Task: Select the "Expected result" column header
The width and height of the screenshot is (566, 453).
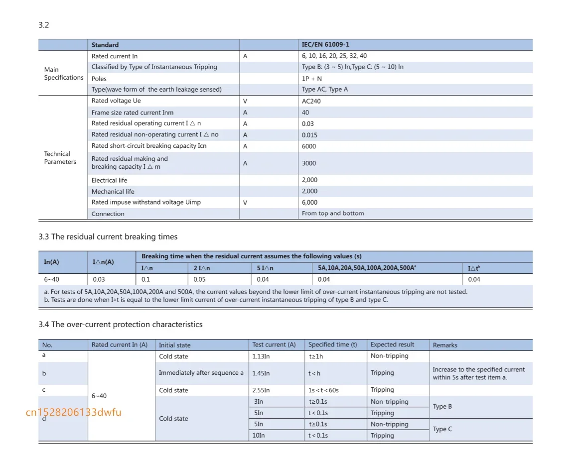Action: (x=392, y=344)
